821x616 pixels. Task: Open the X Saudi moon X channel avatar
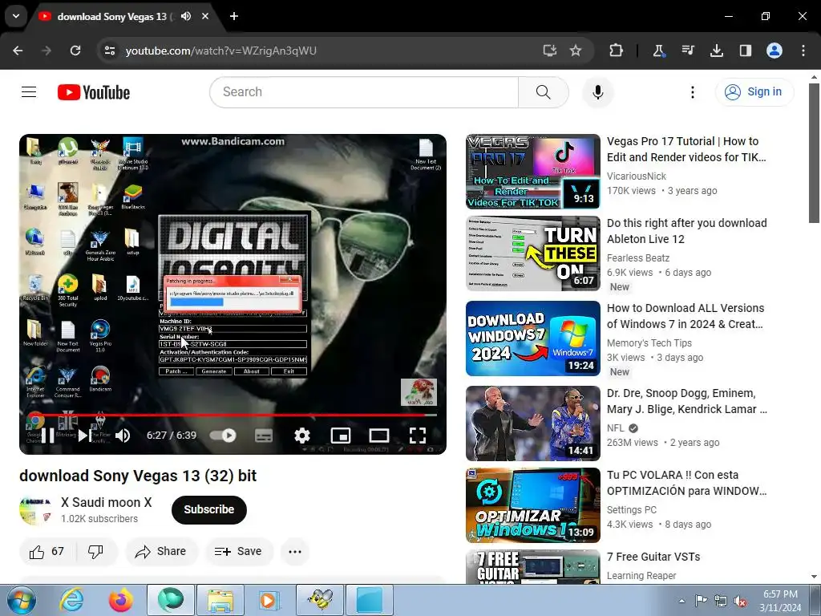pyautogui.click(x=35, y=509)
